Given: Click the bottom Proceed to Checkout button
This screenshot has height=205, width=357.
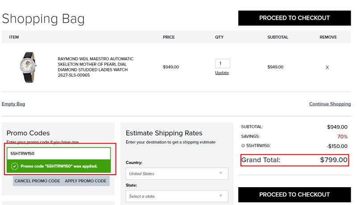Looking at the screenshot, I should [295, 195].
